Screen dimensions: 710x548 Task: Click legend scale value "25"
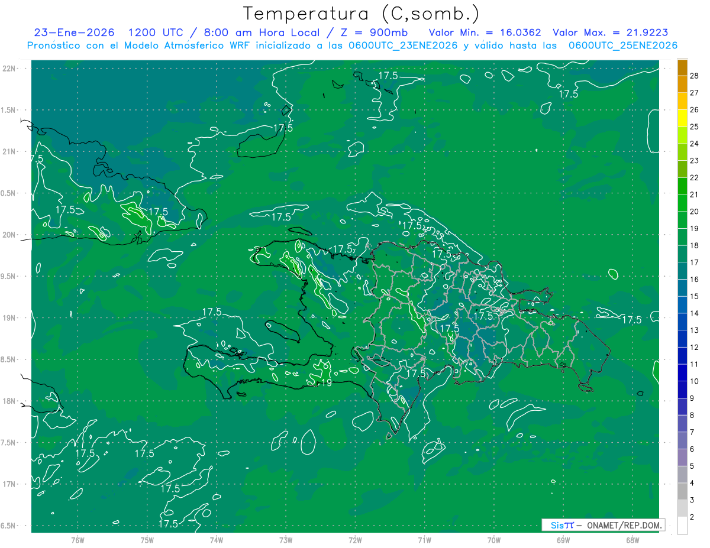(x=695, y=127)
